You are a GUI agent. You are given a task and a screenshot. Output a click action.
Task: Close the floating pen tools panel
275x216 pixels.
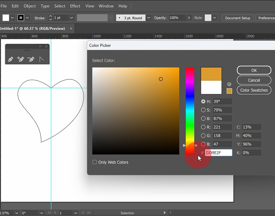point(46,46)
